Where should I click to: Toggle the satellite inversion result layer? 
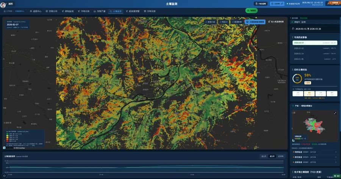255,22
